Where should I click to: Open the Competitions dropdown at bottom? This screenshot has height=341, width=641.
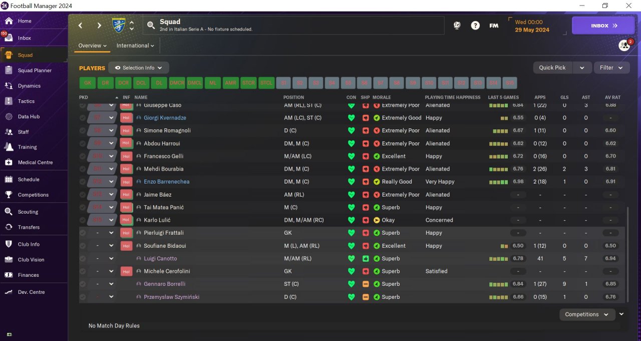tap(587, 314)
